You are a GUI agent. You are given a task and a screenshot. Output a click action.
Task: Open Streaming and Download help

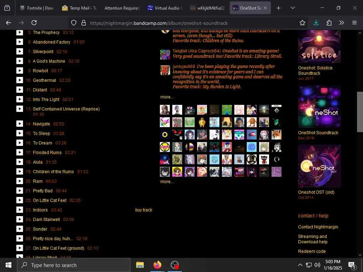[313, 239]
